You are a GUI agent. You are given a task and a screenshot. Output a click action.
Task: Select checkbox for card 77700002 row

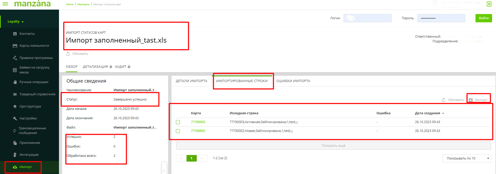click(178, 131)
